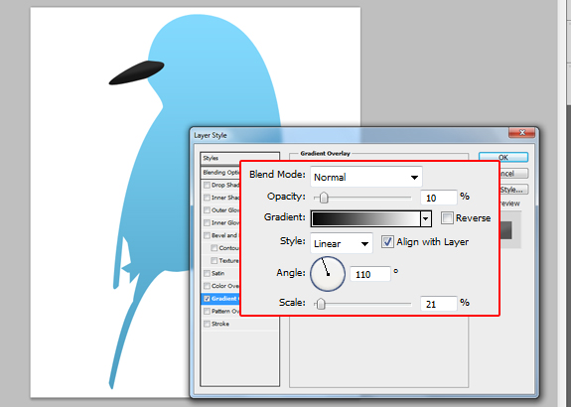Open the gradient picker arrow
Viewport: 571px width, 407px height.
[426, 218]
